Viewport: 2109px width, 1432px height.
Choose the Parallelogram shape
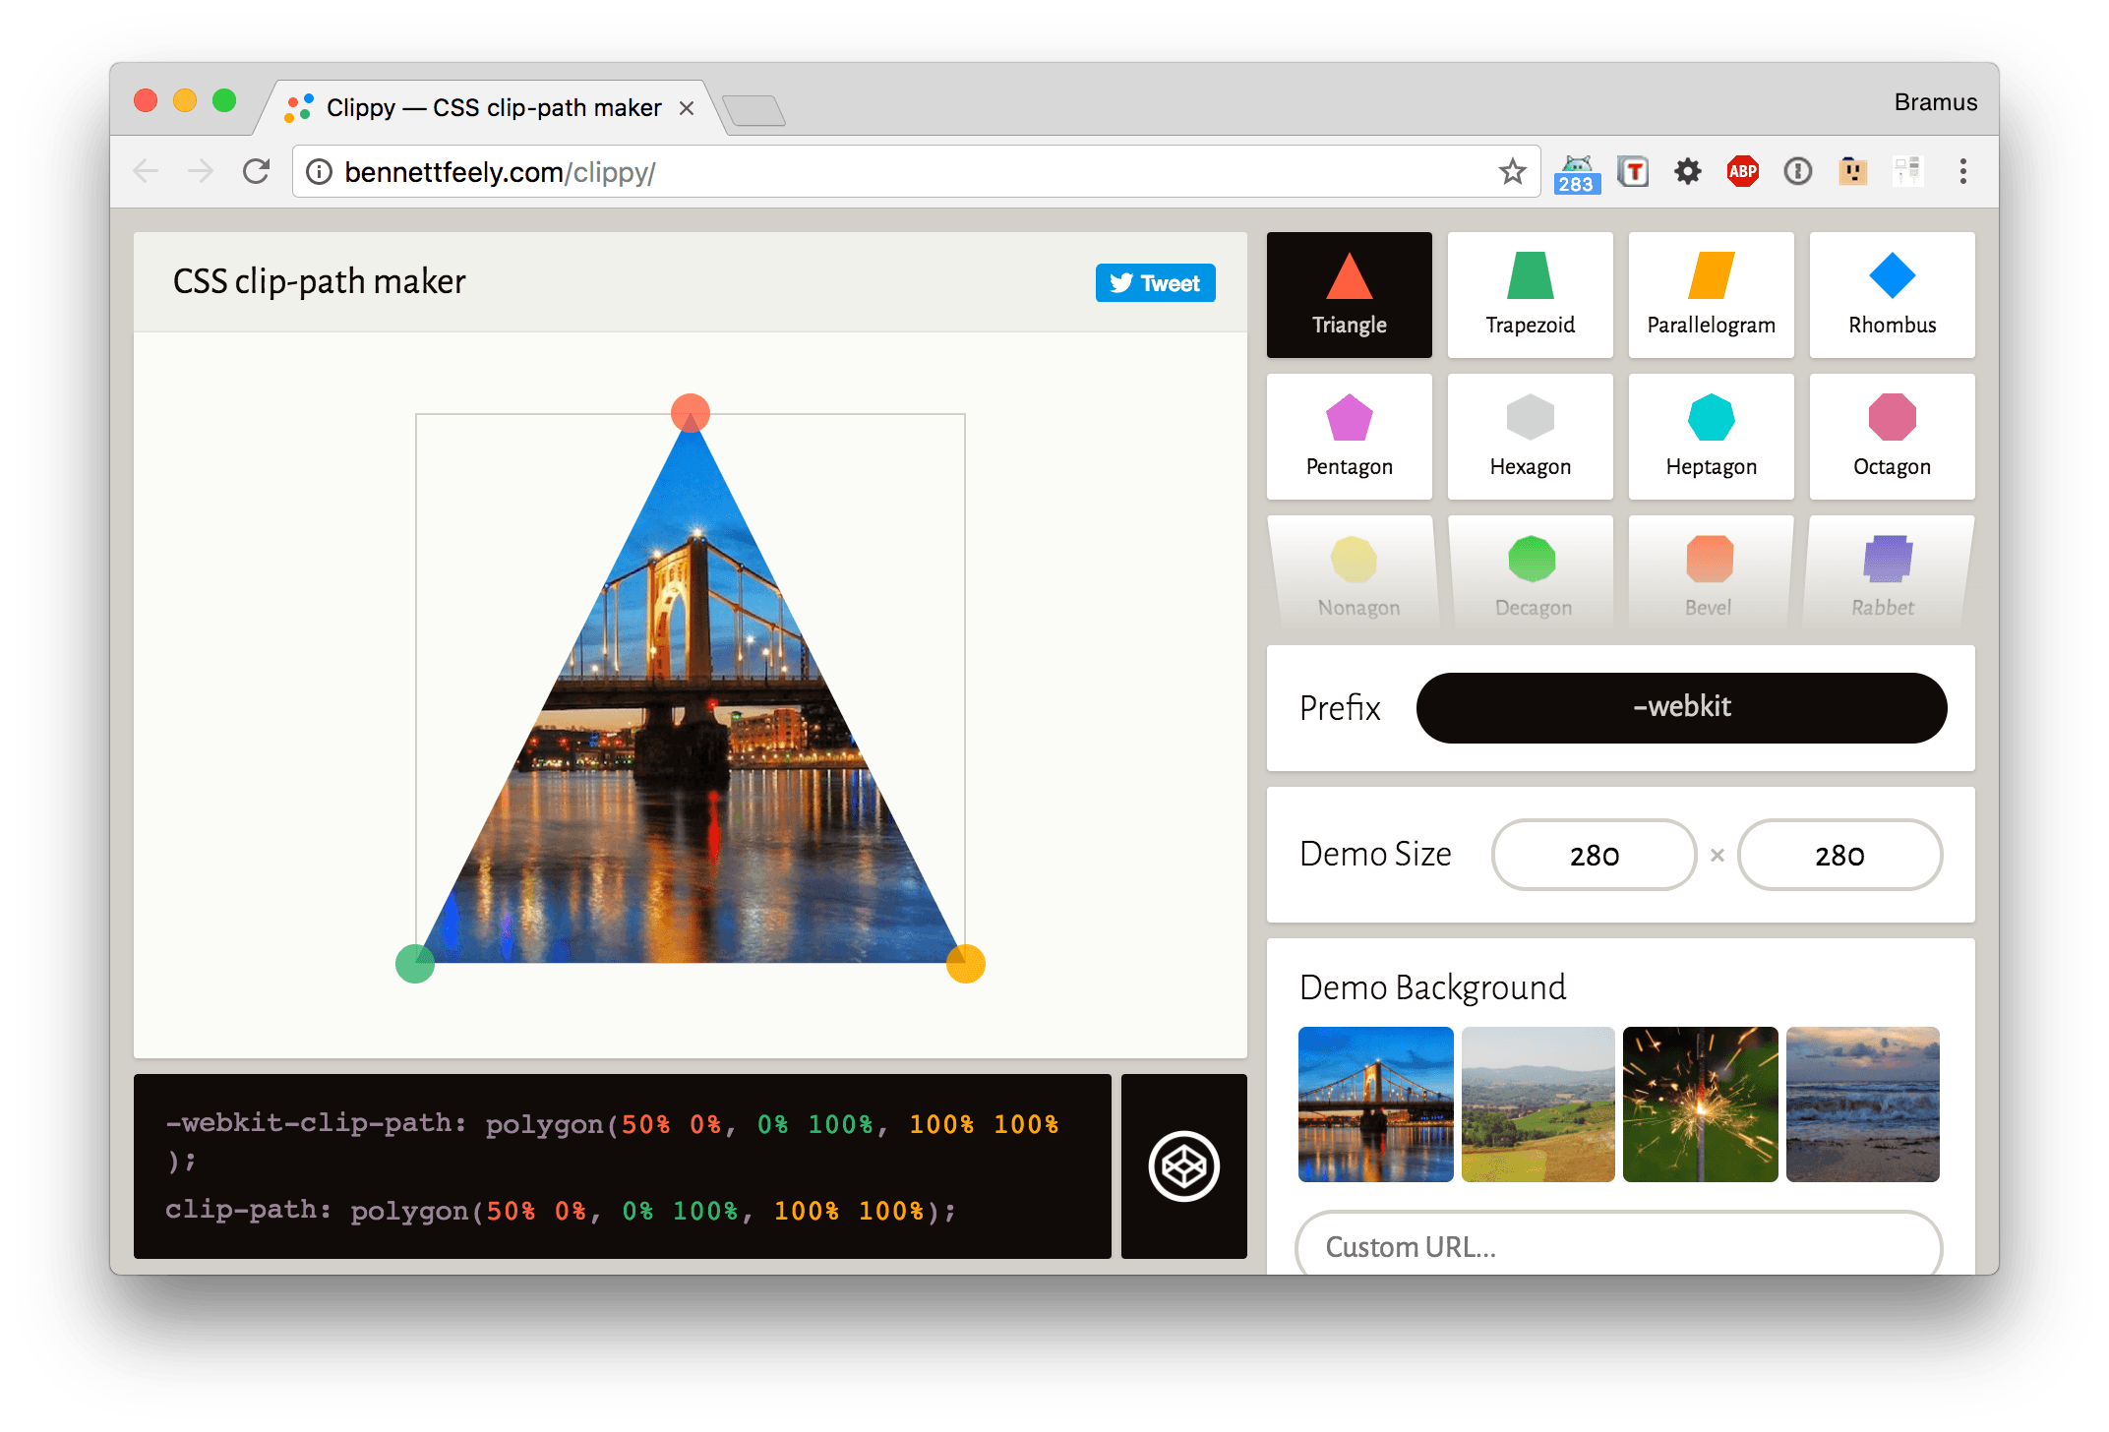click(x=1711, y=295)
